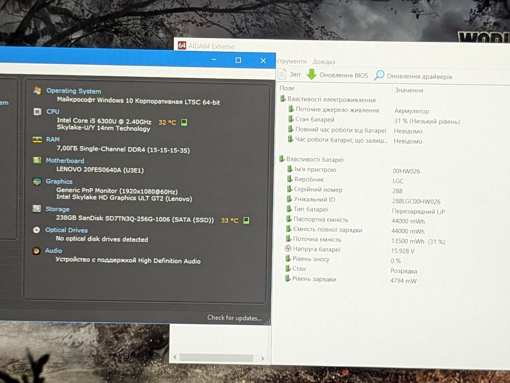Select the Operating System Windows flag icon

37,91
